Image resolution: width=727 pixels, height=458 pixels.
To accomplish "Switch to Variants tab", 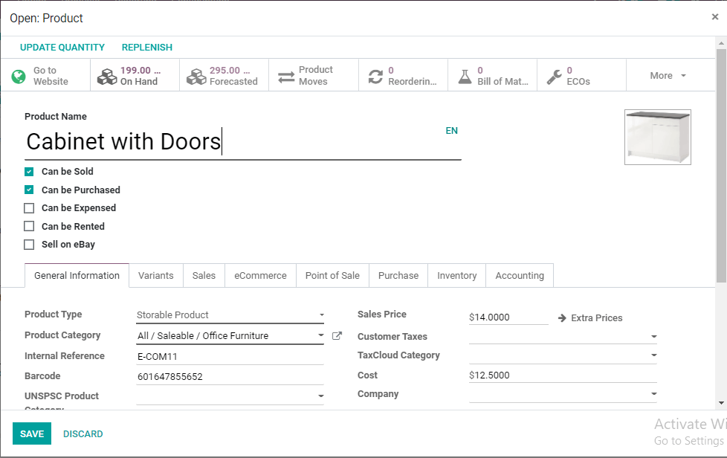I will pyautogui.click(x=156, y=275).
